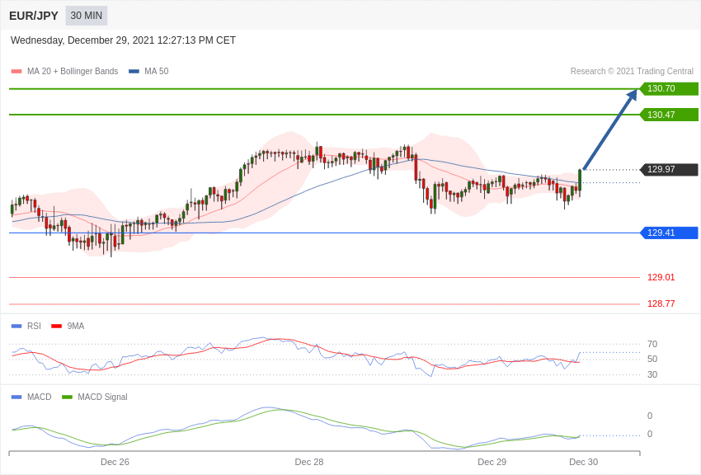Screen dimensions: 701x475
Task: Click the 129.01 support level value
Action: pyautogui.click(x=661, y=277)
